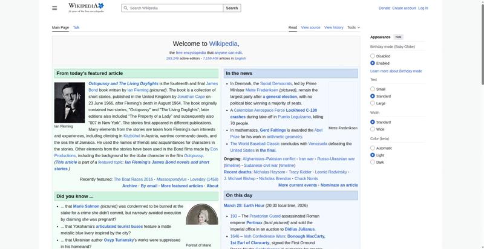Click the Wikipedia logo
The image size is (484, 249).
[85, 7]
